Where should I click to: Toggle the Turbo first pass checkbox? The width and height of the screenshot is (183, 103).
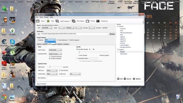(x=92, y=61)
